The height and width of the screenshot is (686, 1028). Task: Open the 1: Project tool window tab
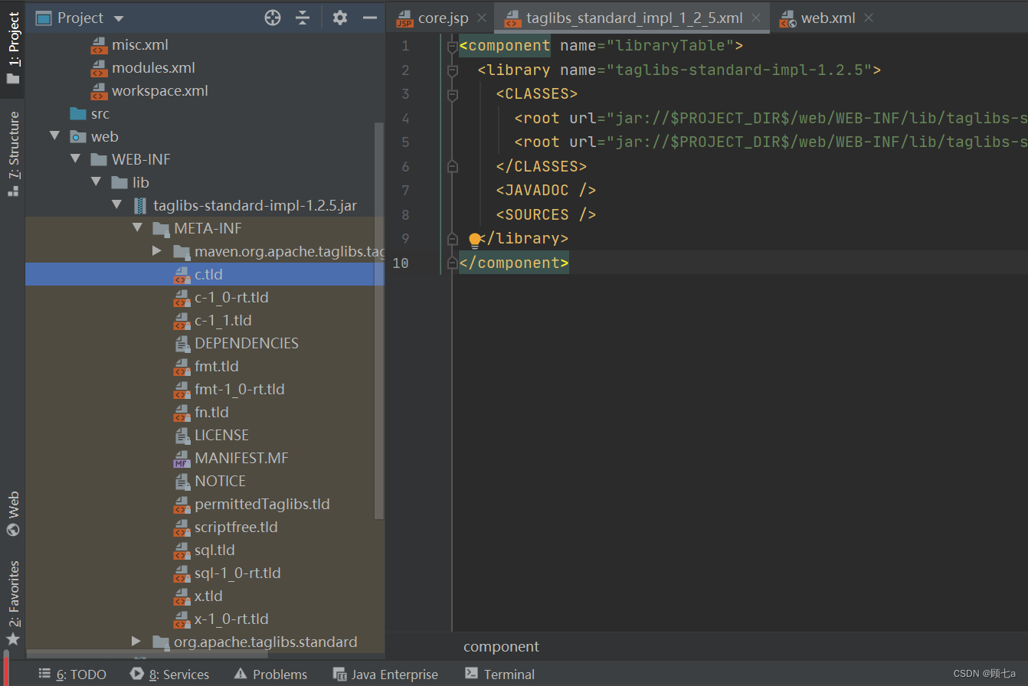pyautogui.click(x=13, y=49)
